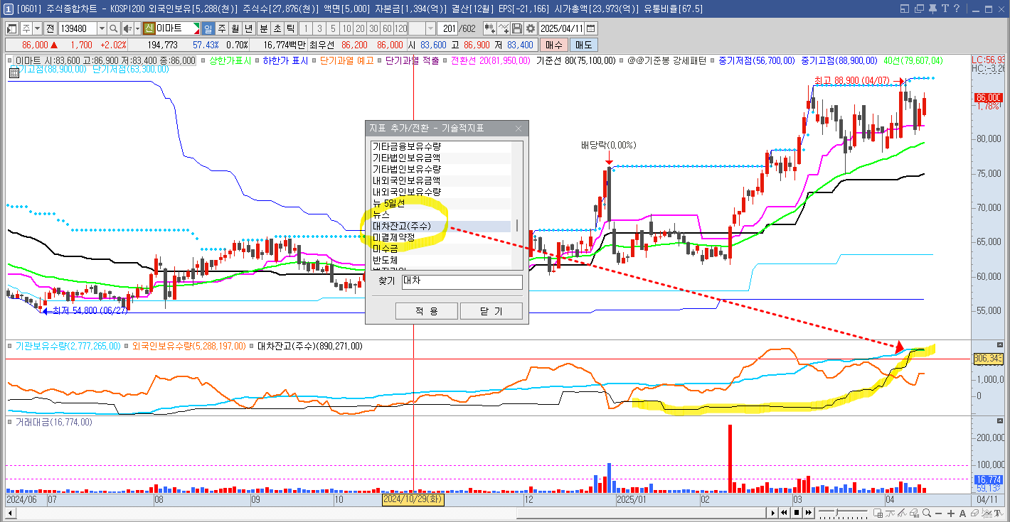
Task: Click the eraser with bars icon
Action: (x=914, y=513)
